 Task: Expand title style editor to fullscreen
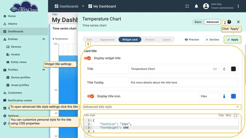point(236,115)
